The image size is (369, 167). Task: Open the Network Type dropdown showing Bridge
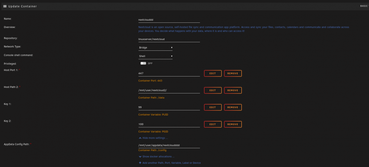(155, 47)
